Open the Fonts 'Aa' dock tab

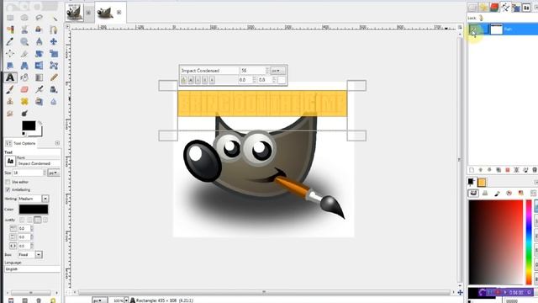coord(526,8)
